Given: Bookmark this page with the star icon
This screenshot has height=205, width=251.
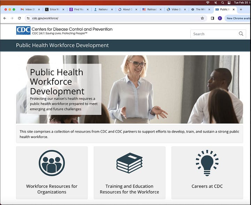Looking at the screenshot, I should click(x=202, y=18).
